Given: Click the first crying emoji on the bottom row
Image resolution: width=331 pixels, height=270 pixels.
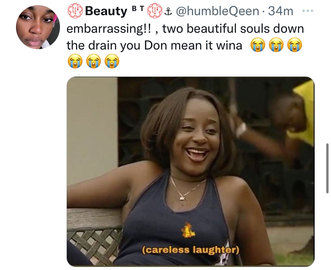Looking at the screenshot, I should pyautogui.click(x=75, y=61).
